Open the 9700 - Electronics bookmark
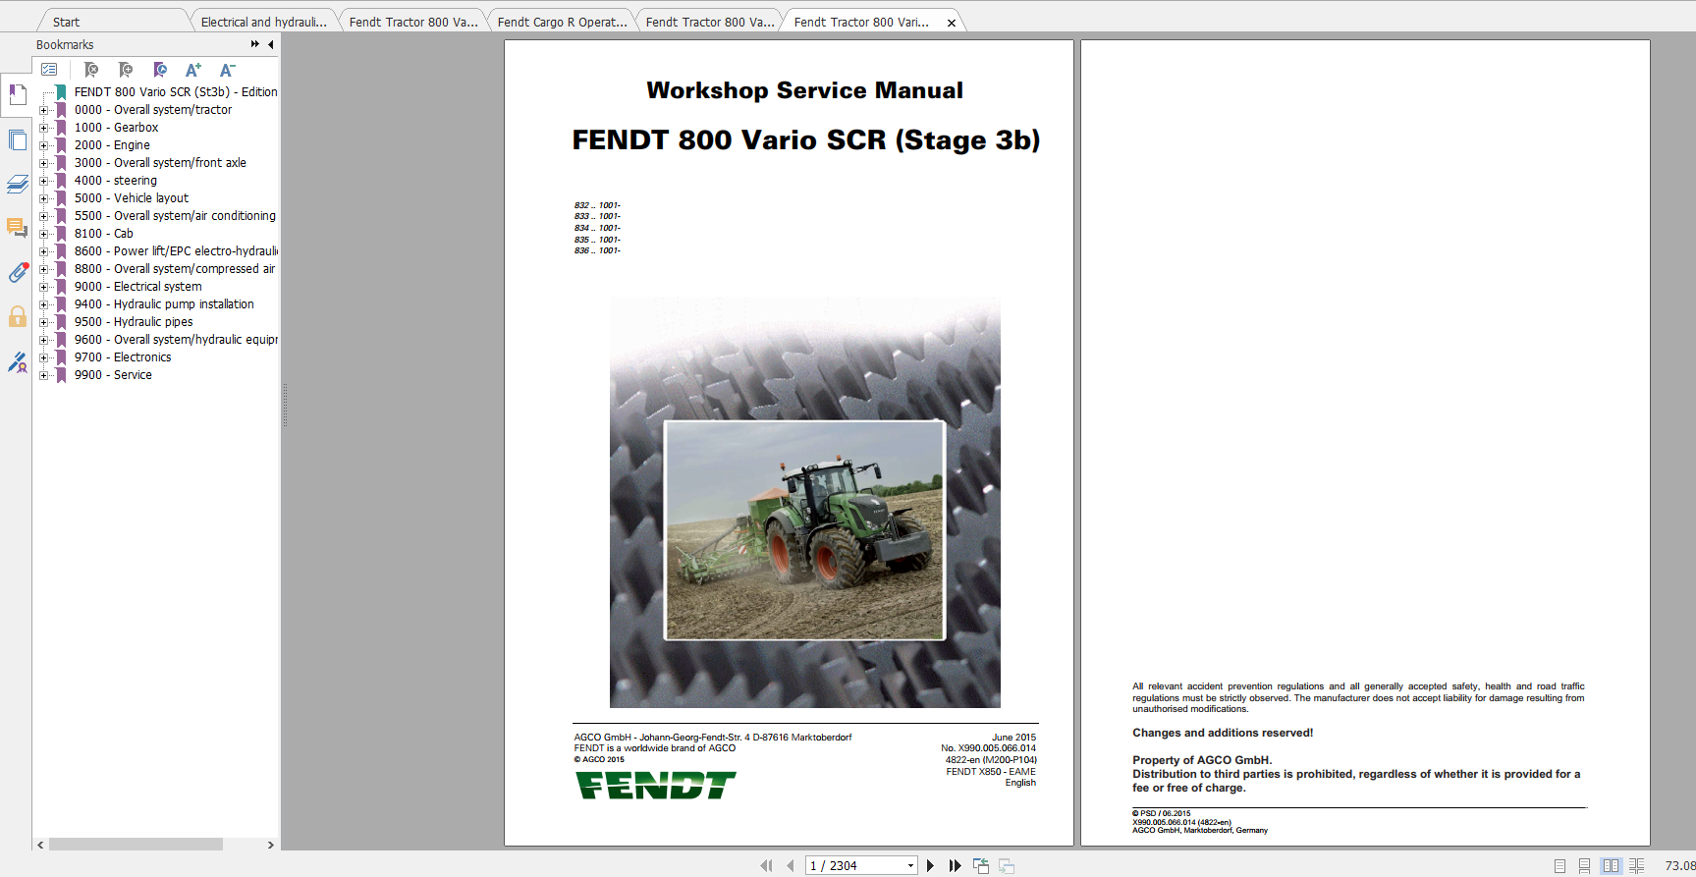This screenshot has width=1696, height=877. [123, 357]
